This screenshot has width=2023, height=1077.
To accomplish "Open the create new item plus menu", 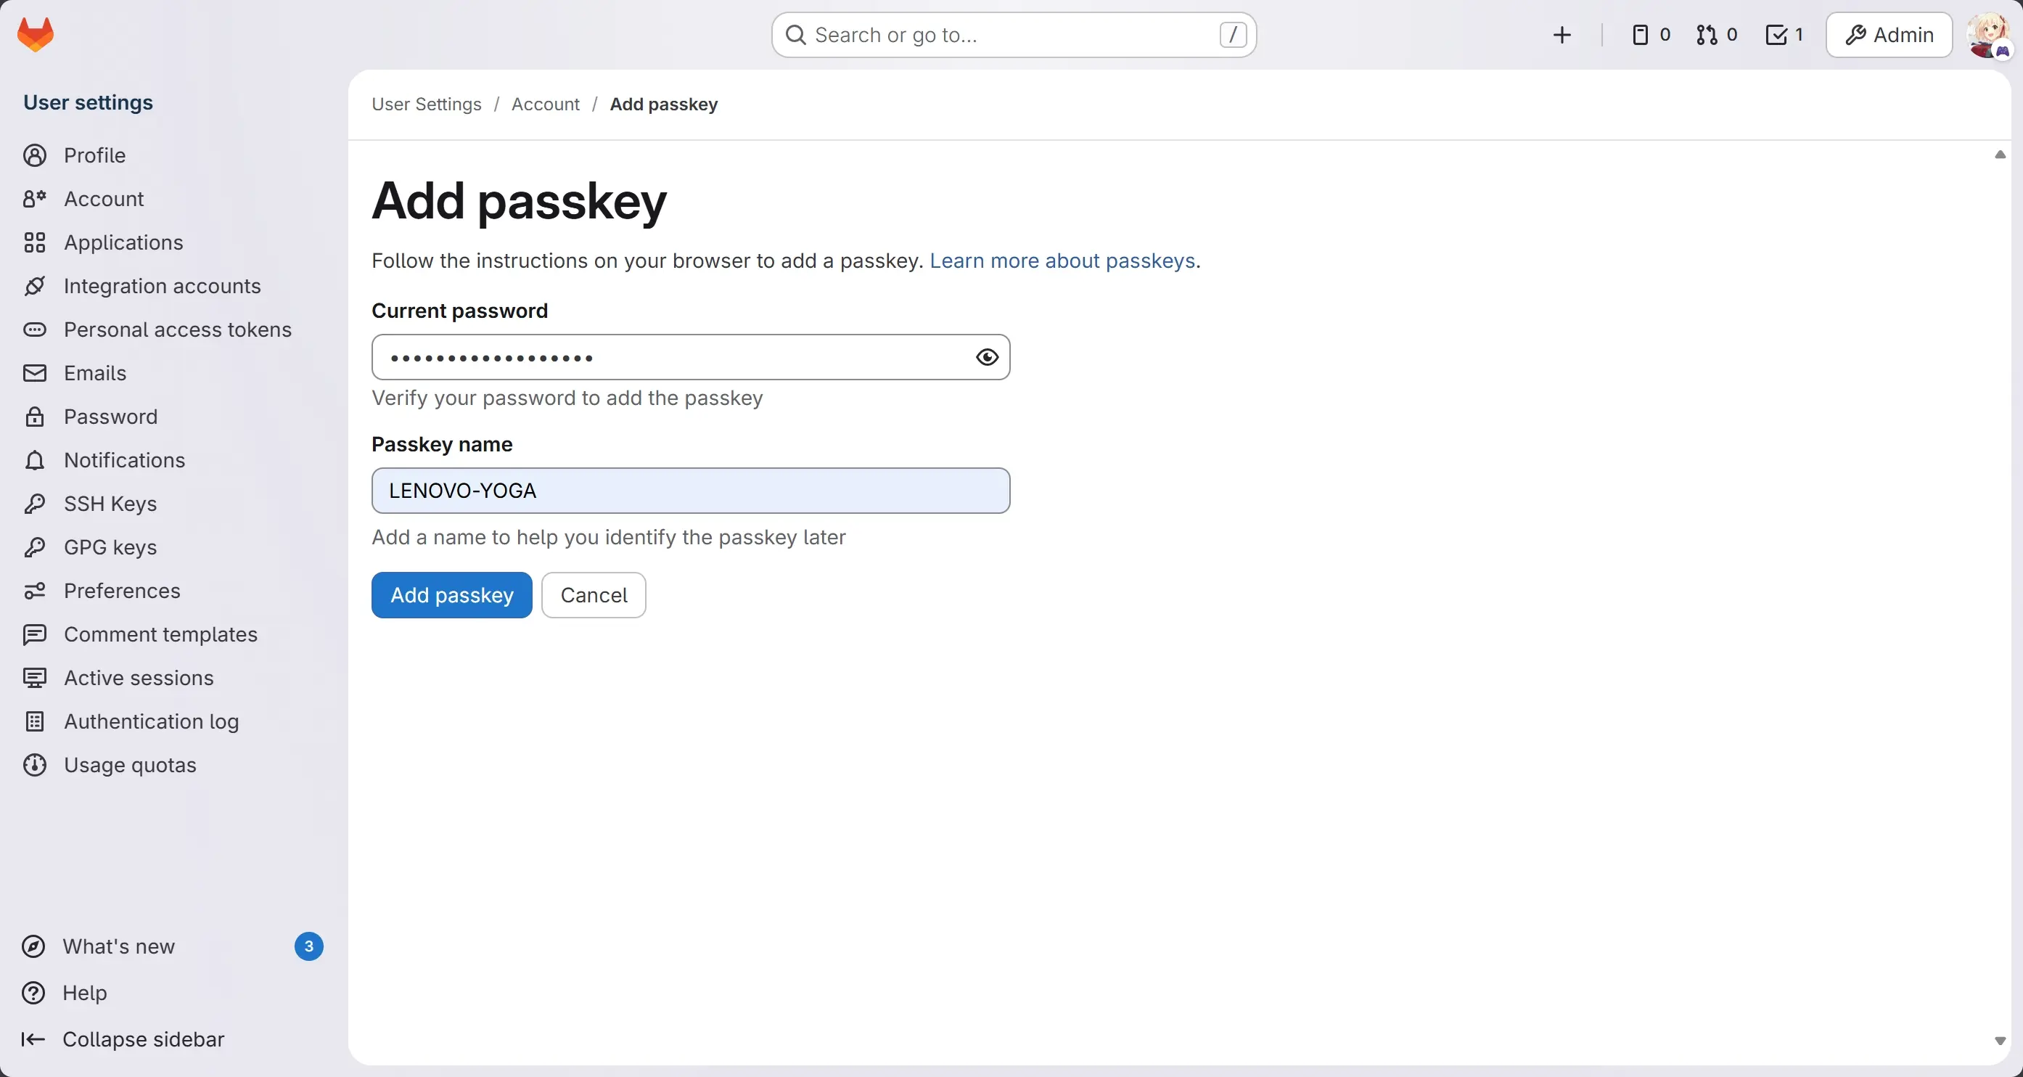I will 1563,34.
